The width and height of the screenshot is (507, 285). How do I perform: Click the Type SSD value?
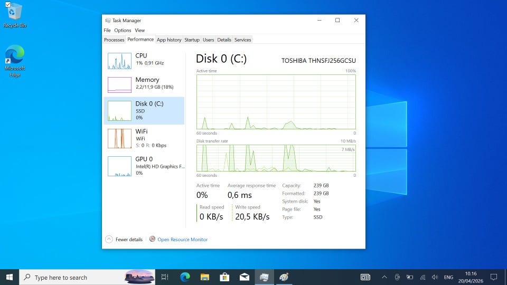pyautogui.click(x=318, y=217)
